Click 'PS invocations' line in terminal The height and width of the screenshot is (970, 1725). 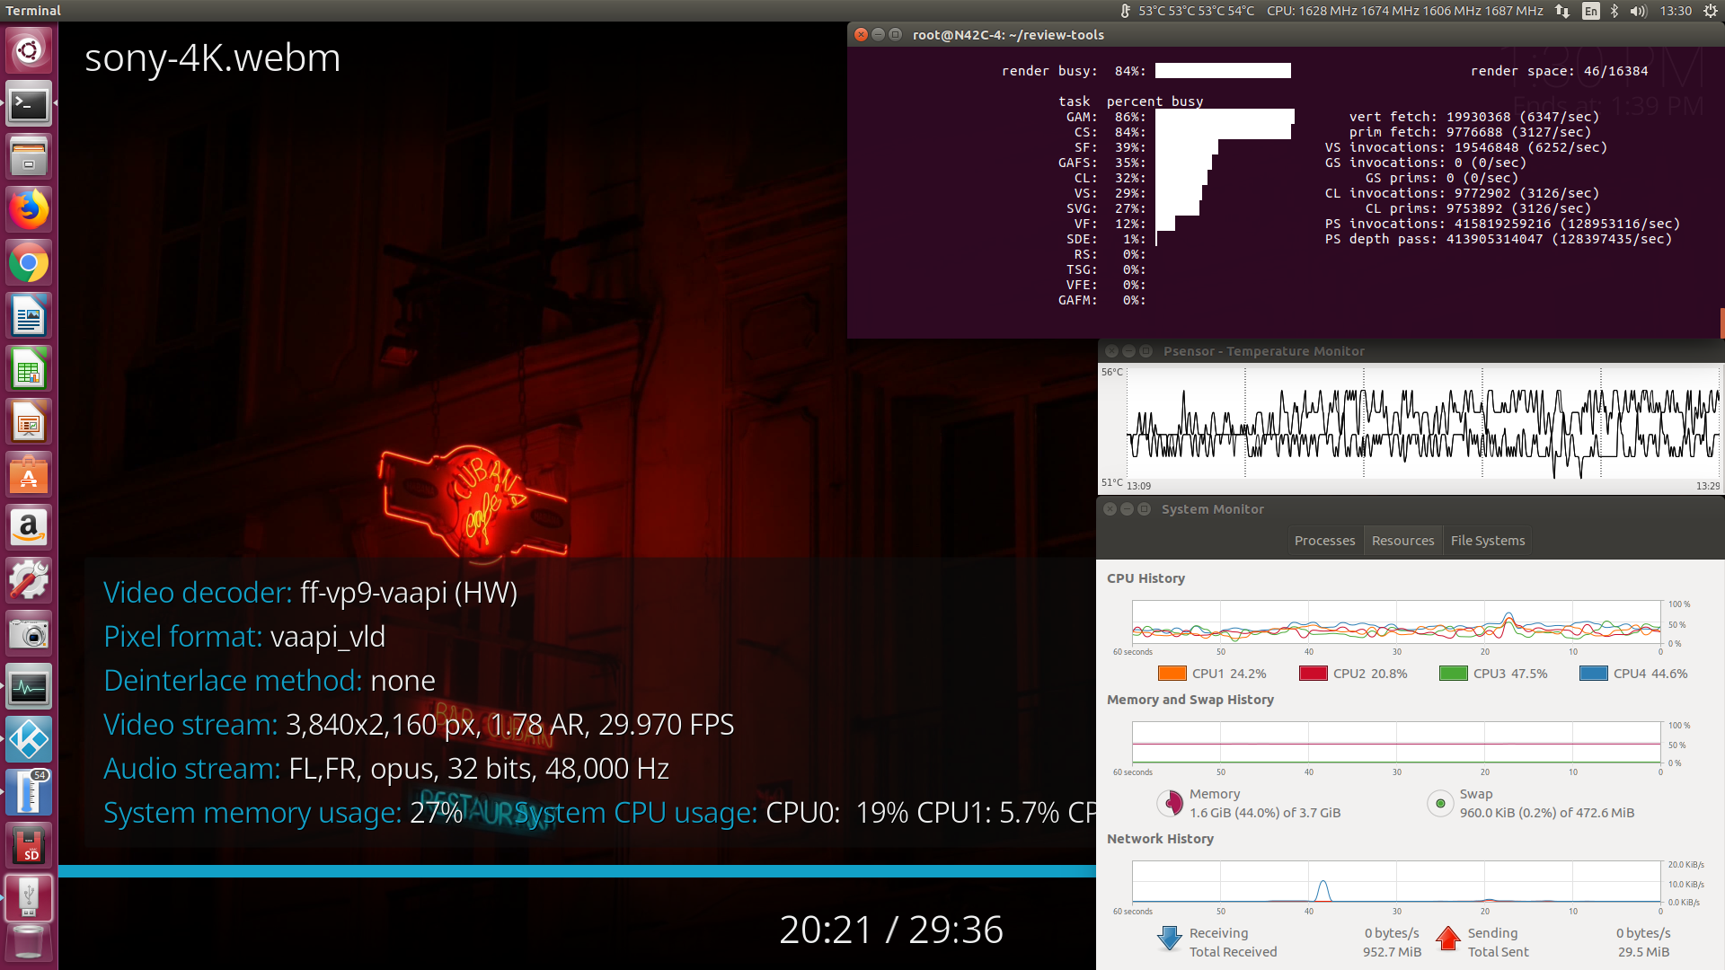coord(1502,224)
